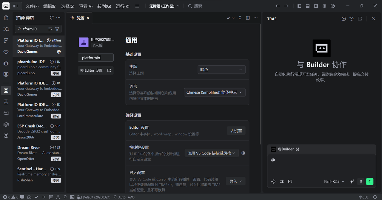382x200 pixels.
Task: Open the Source Control view
Action: (6, 40)
